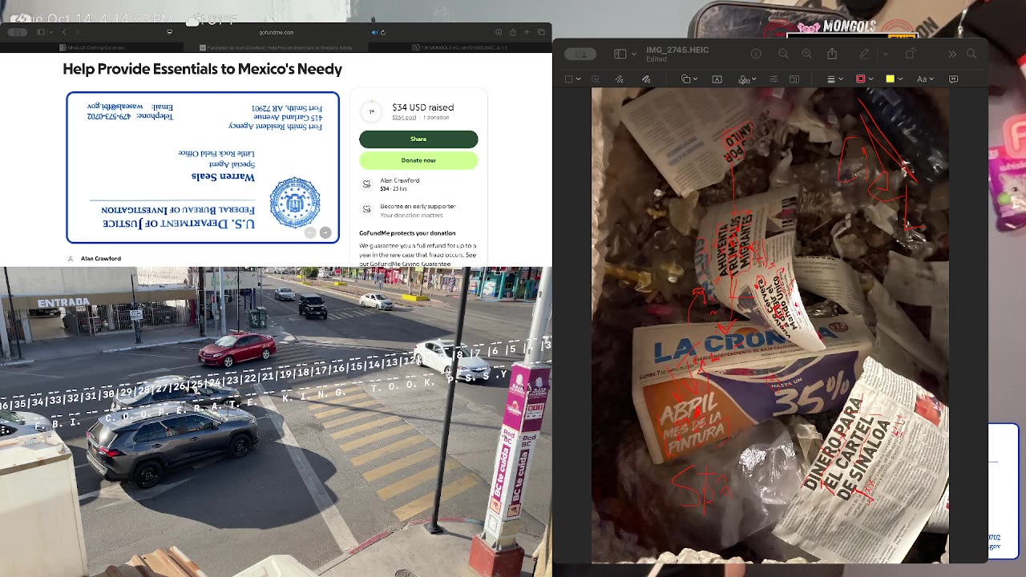Image resolution: width=1026 pixels, height=577 pixels.
Task: Zoom out the IMG_2745 image in Preview
Action: 783,54
